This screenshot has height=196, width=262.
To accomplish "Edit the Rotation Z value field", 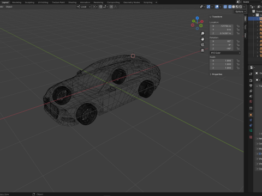I will pyautogui.click(x=222, y=48).
